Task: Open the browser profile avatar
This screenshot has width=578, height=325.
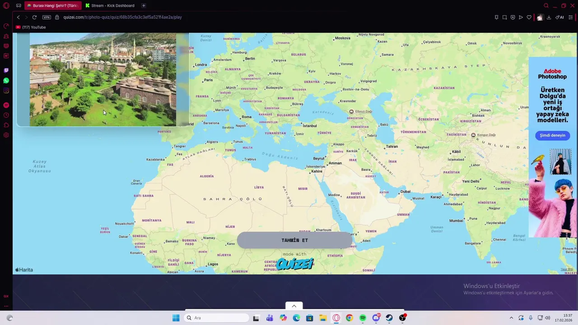Action: [x=540, y=17]
